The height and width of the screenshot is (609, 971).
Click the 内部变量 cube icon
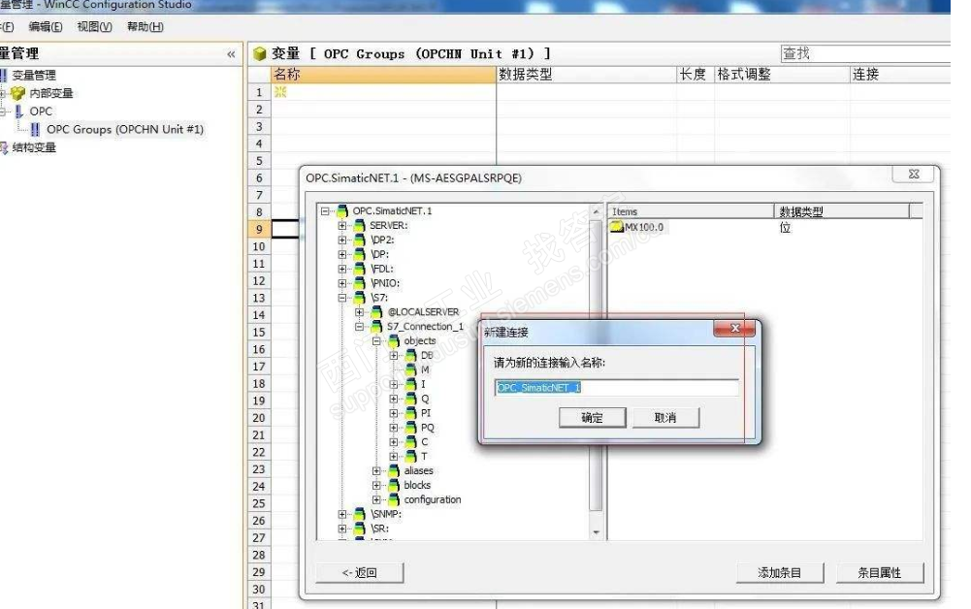pyautogui.click(x=18, y=93)
